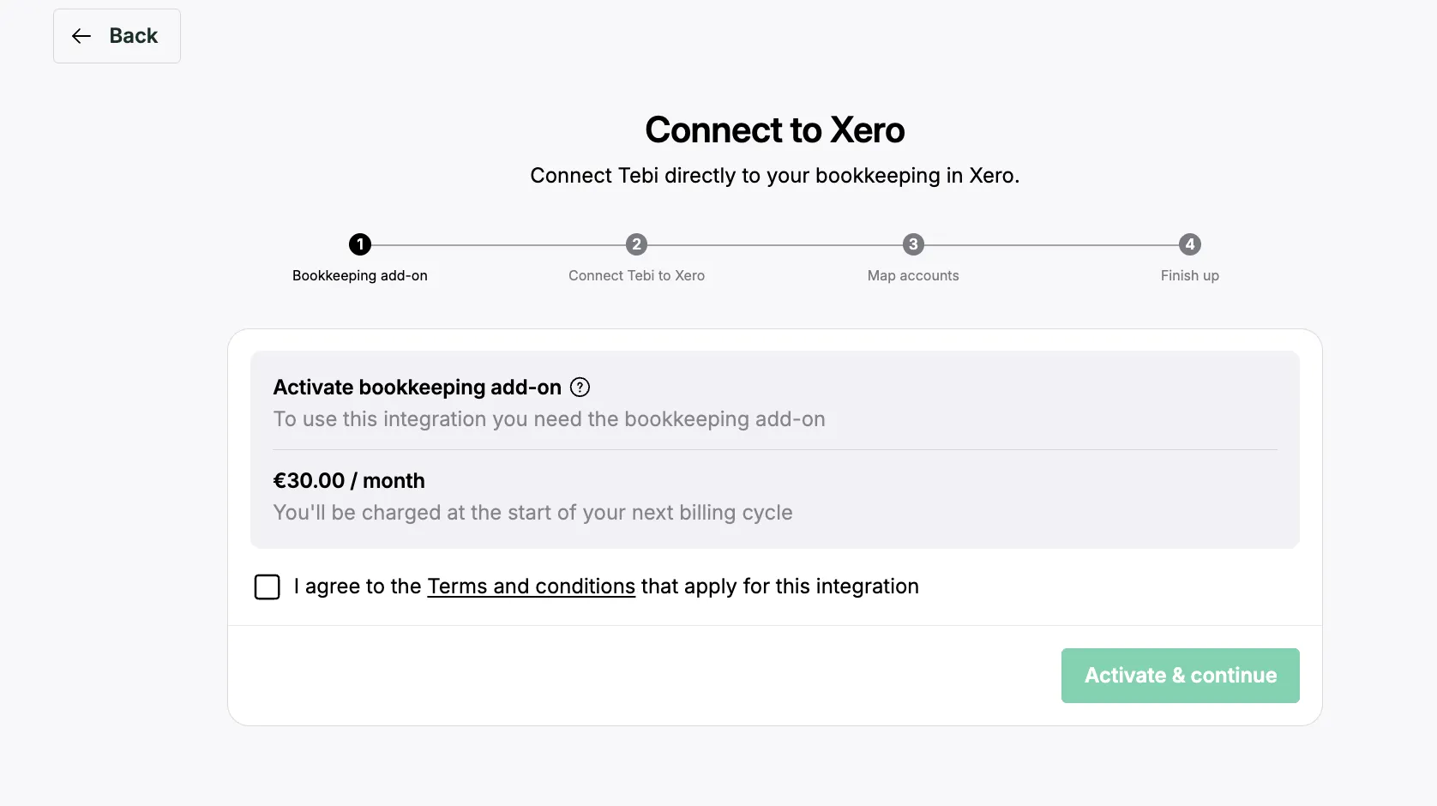Click the Bookkeeping add-on step label
The image size is (1437, 806).
coord(360,276)
